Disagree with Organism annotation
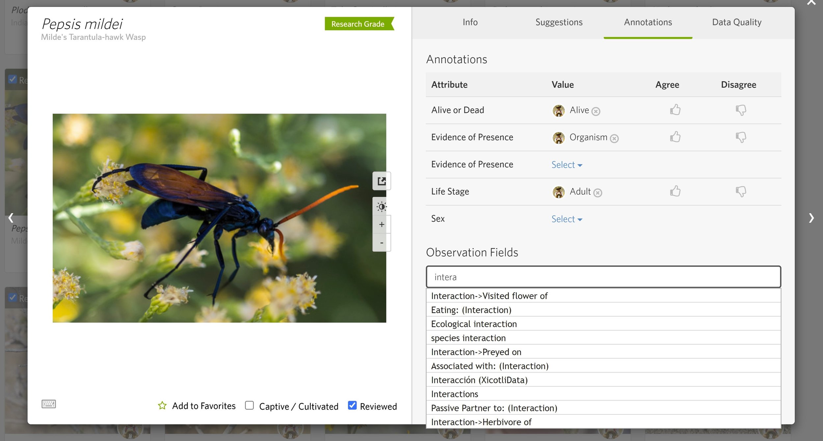 (741, 137)
